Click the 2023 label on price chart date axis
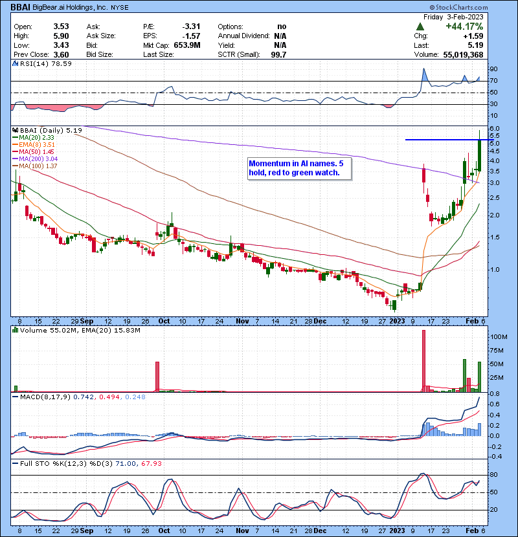The width and height of the screenshot is (518, 537). [x=397, y=322]
